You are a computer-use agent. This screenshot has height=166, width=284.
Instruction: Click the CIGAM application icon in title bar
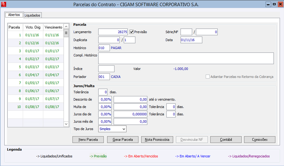click(x=4, y=4)
